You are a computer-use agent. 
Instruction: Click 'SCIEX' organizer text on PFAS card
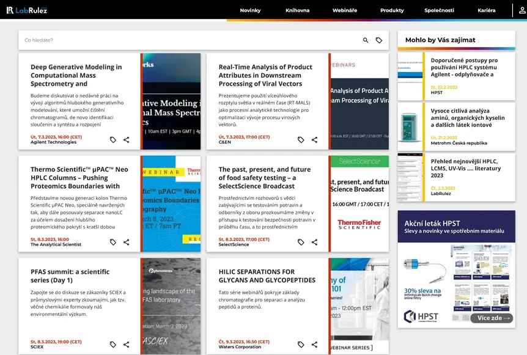(x=37, y=347)
